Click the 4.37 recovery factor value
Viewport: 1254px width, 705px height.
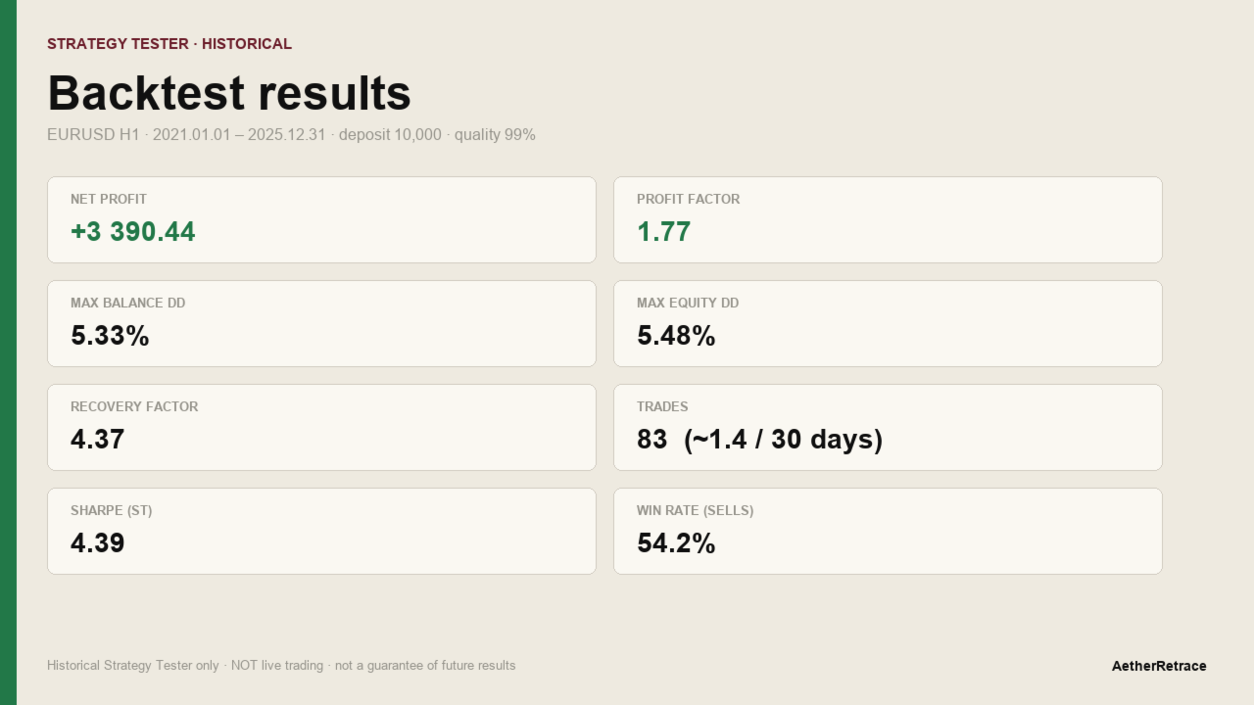98,440
